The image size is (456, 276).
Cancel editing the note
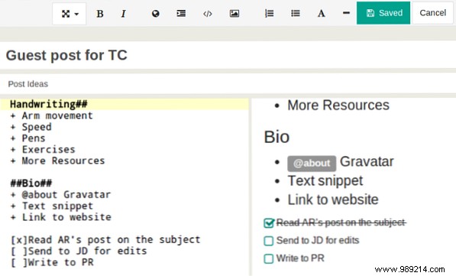pos(432,13)
